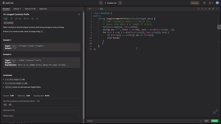221x124 pixels.
Task: Click Example 1 input code block
Action: click(x=42, y=47)
